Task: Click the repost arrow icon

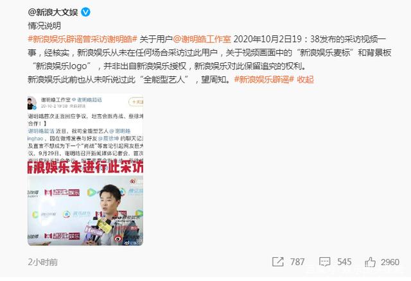Action: [278, 262]
